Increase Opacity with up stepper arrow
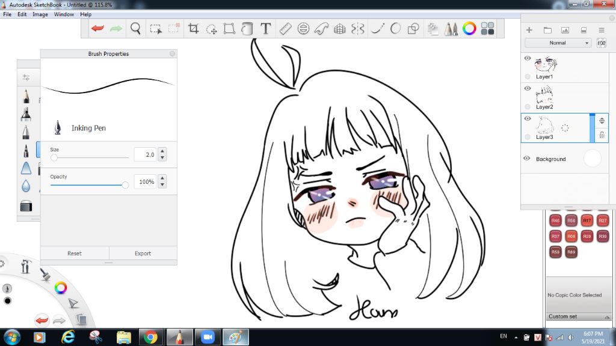The width and height of the screenshot is (616, 346). (162, 178)
